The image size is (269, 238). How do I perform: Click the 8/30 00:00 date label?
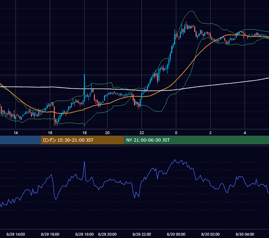[176, 234]
